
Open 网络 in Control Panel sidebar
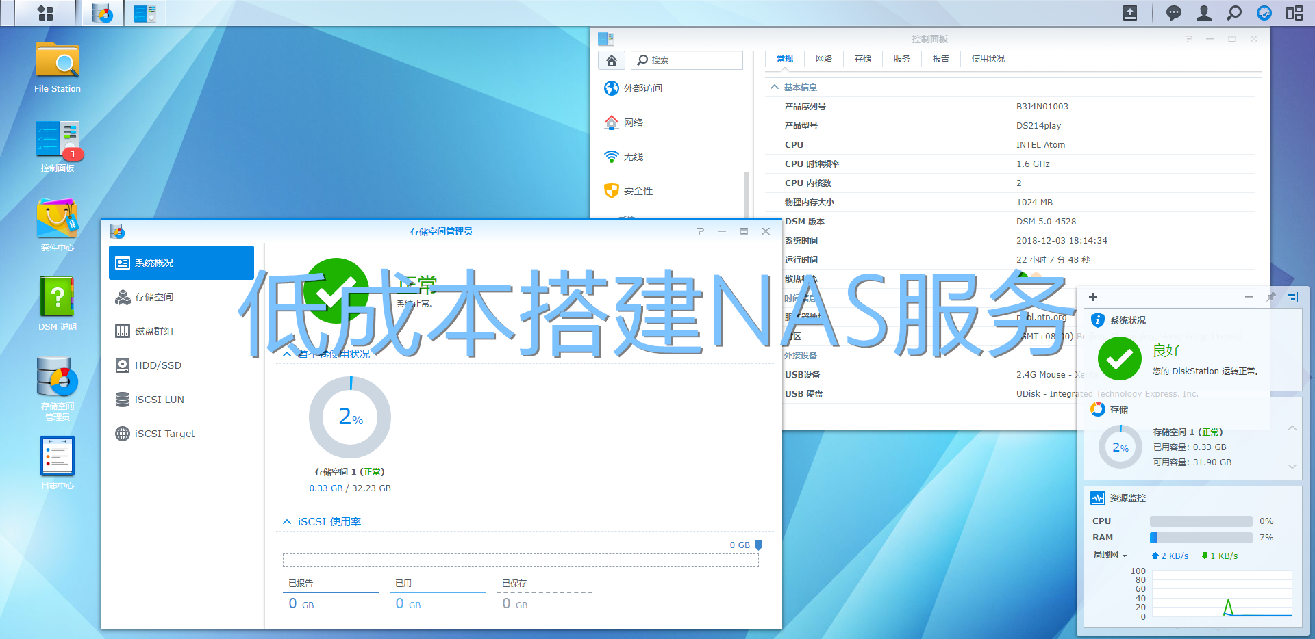coord(624,122)
